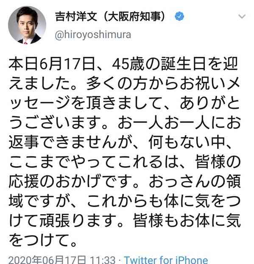Click the tweet line starting えました
The image size is (254, 264).
coord(125,83)
